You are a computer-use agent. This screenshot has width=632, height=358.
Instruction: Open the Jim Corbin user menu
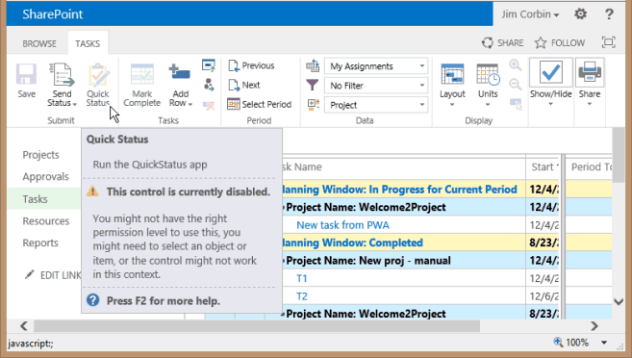(x=530, y=14)
